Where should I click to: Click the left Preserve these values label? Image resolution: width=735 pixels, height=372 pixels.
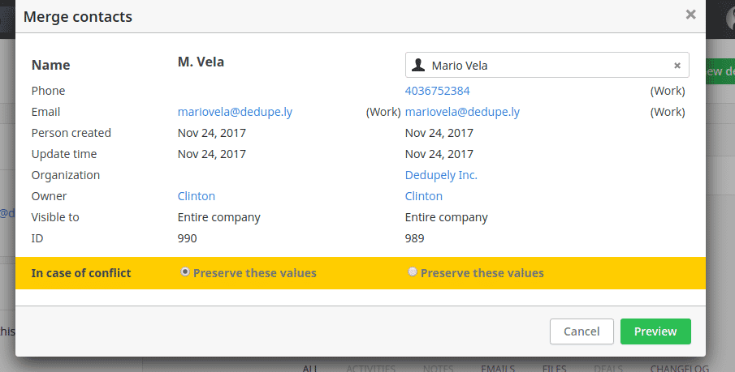[254, 273]
